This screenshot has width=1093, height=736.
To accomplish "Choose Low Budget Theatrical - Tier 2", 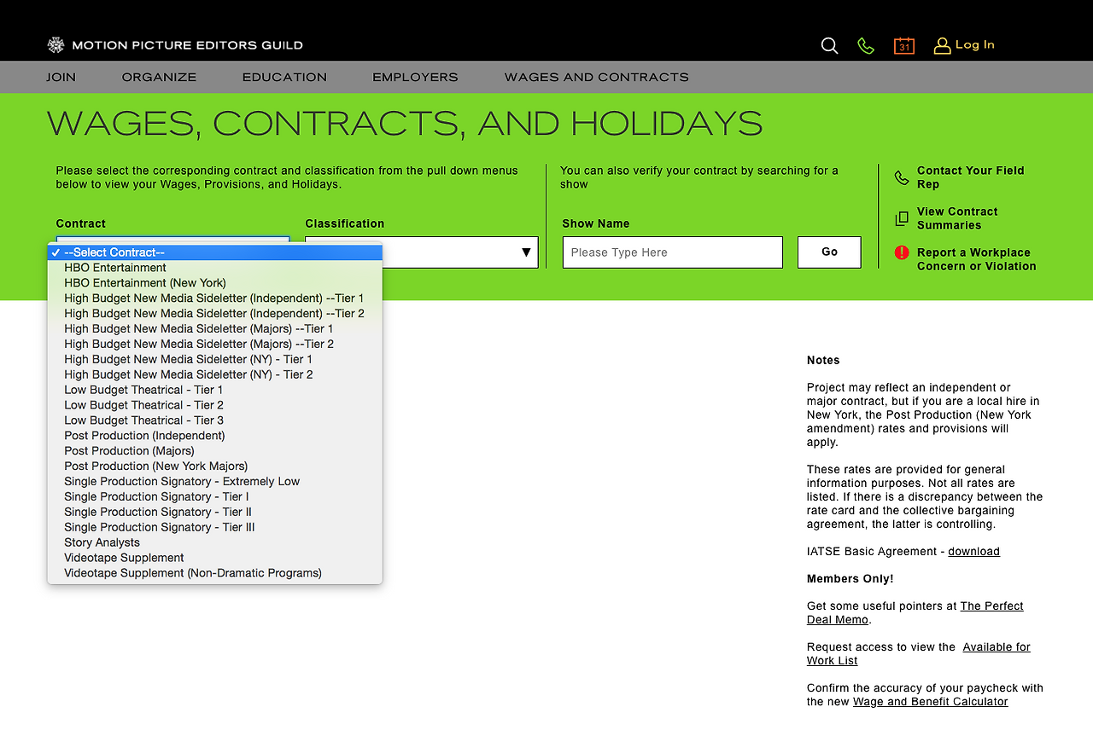I will 215,406.
